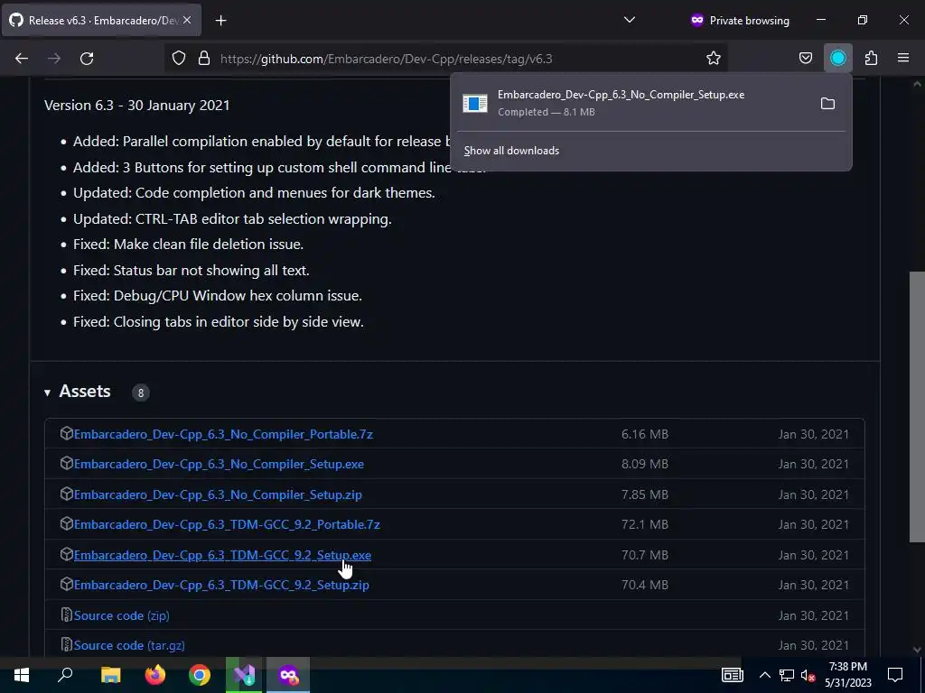View site security padlock info
Screen dimensions: 925x693
pyautogui.click(x=204, y=59)
